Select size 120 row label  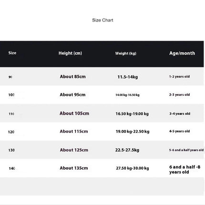(11, 132)
